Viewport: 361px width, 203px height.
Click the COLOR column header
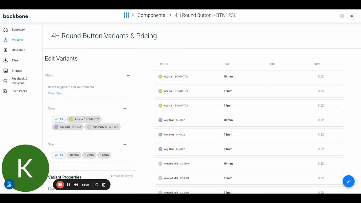click(x=164, y=64)
